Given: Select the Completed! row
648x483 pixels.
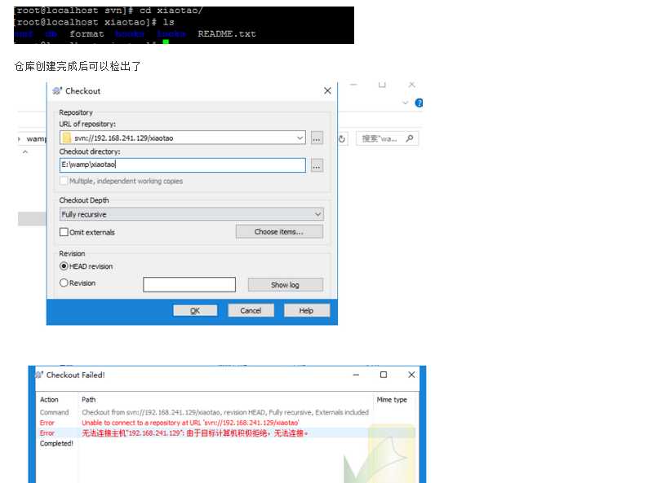Looking at the screenshot, I should coord(225,443).
